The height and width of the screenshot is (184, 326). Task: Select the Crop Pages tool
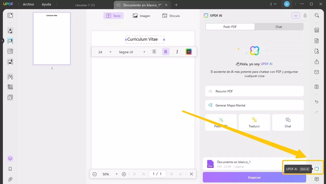point(10,87)
